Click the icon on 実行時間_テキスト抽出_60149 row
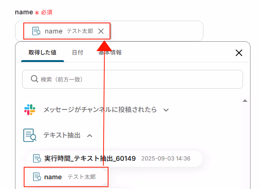This screenshot has width=261, height=189. coord(37,159)
